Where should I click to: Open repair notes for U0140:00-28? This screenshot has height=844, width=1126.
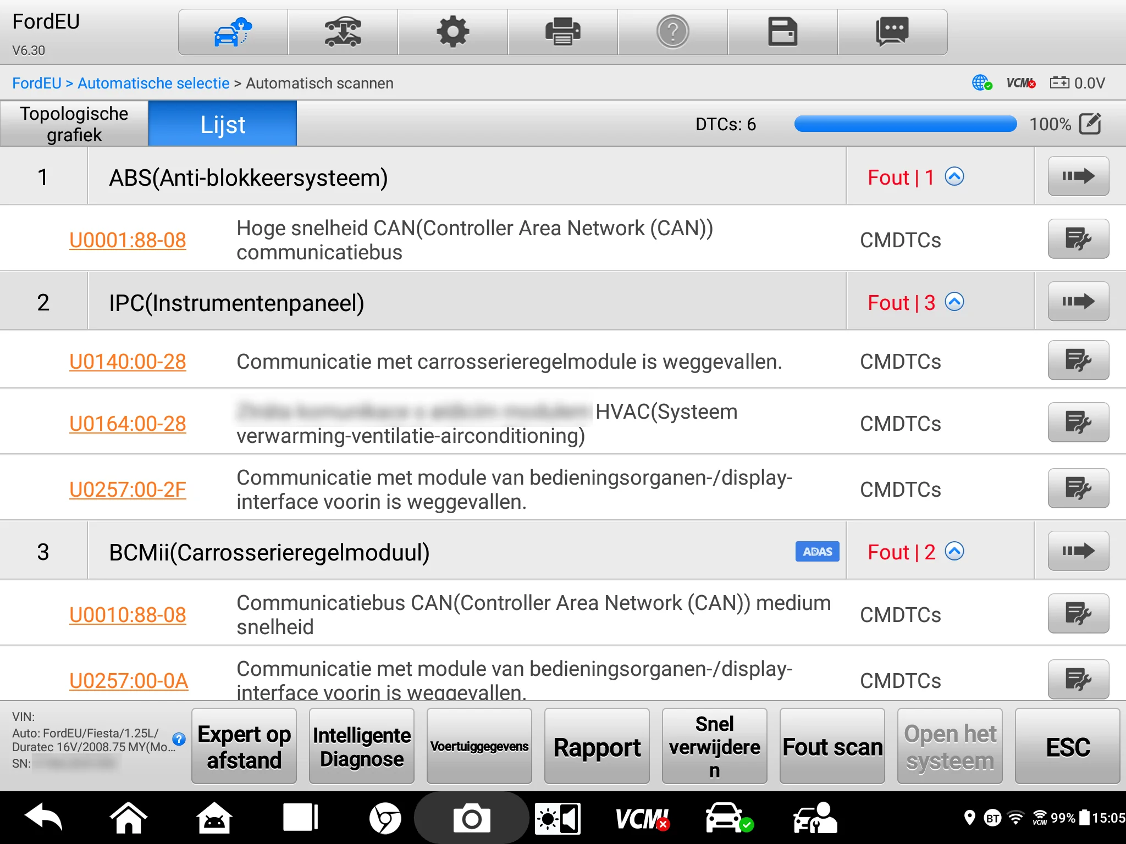[1078, 360]
